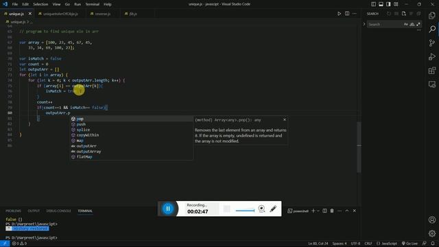Open the Go menu

point(67,4)
